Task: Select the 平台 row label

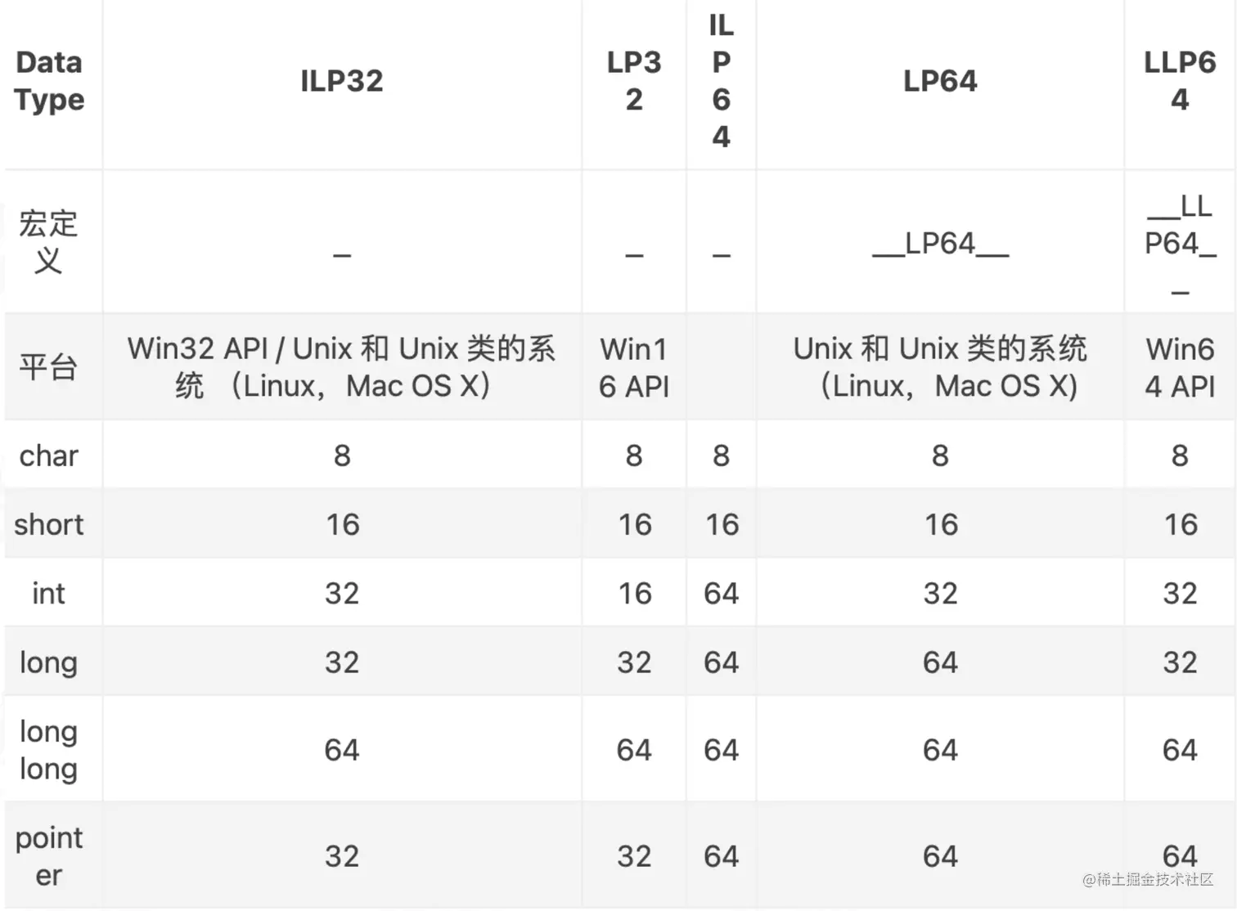Action: 49,367
